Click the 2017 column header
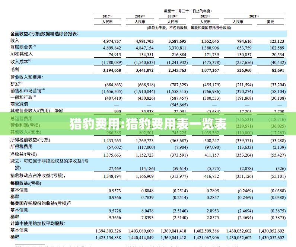The image size is (296, 247). click(x=107, y=16)
